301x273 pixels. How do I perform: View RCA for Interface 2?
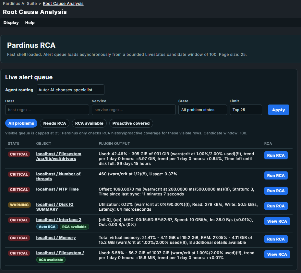277,221
